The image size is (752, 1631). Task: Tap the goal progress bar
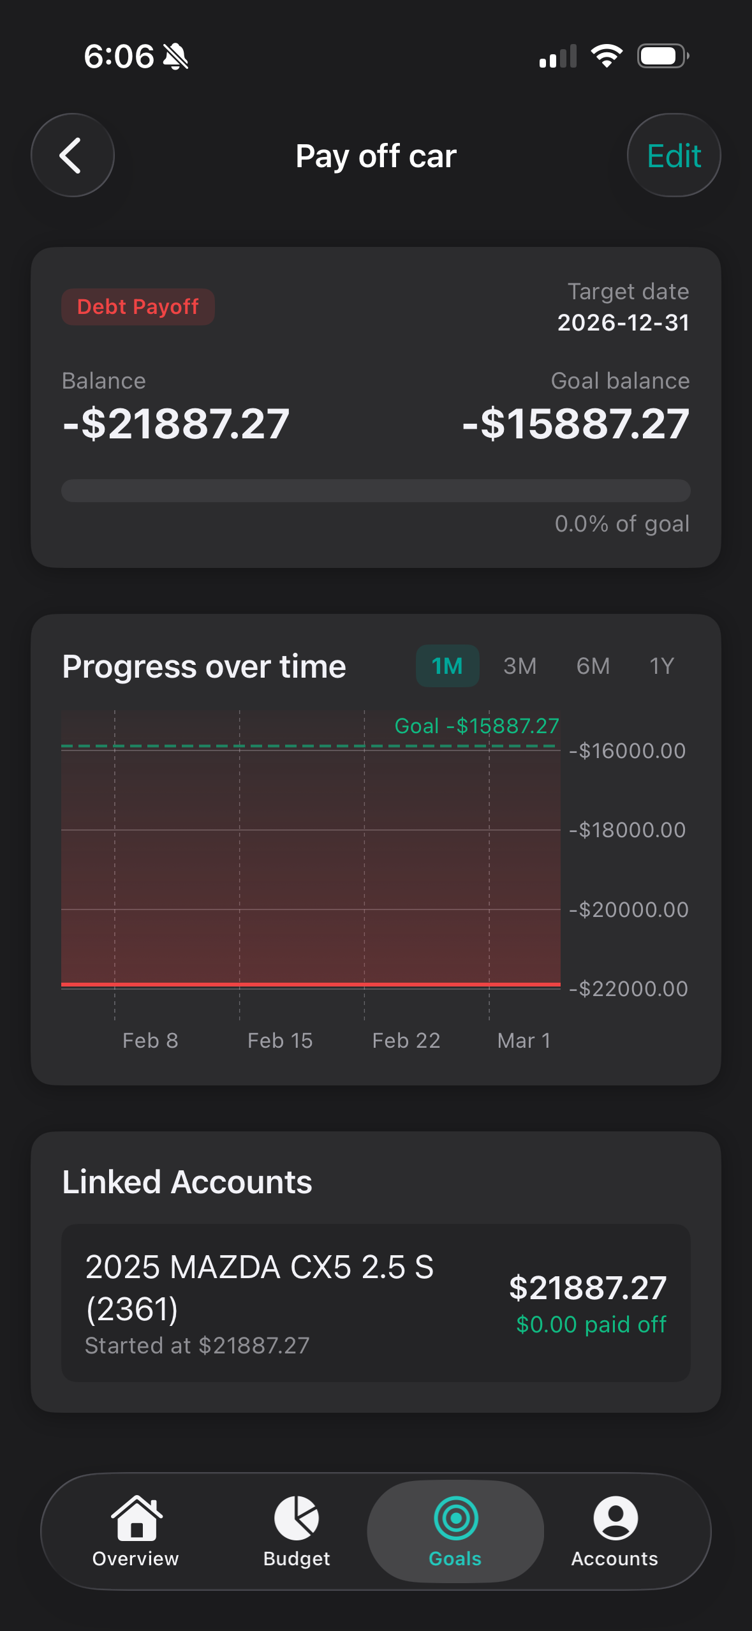tap(376, 491)
